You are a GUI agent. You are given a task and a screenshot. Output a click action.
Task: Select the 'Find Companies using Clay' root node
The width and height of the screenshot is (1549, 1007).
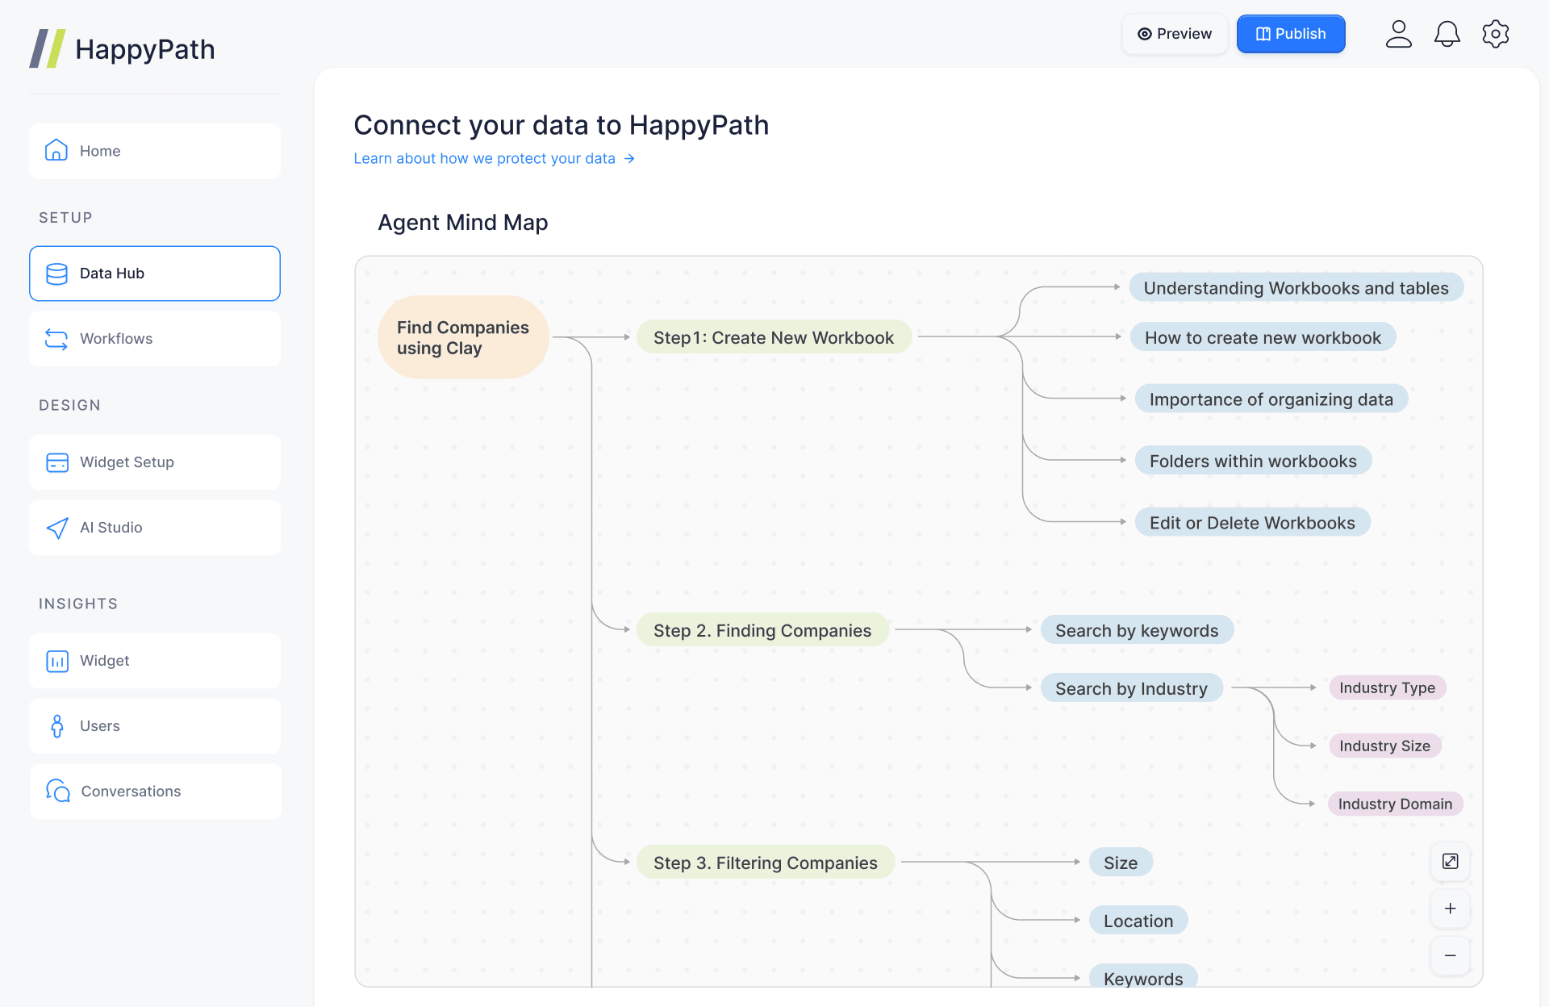pyautogui.click(x=463, y=337)
